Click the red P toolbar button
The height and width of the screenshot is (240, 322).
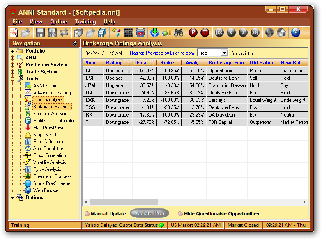[x=193, y=33]
